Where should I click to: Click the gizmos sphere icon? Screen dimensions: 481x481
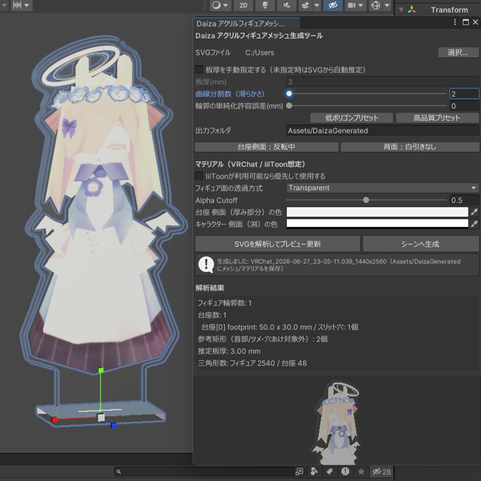point(376,5)
